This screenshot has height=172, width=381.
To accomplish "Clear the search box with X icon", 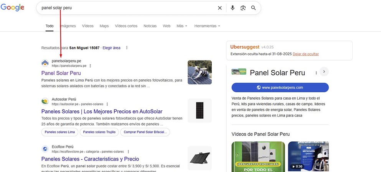I will click(220, 8).
